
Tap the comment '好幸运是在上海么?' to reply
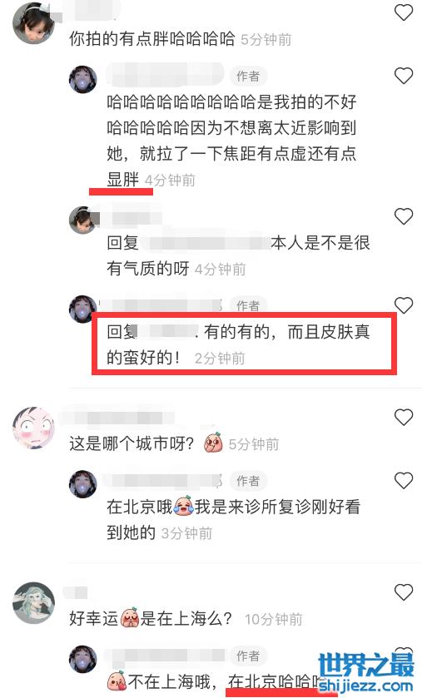point(151,619)
